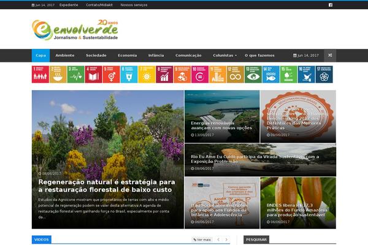This screenshot has width=368, height=245.
Task: Open Benchmarking 2017 ranking article
Action: coord(297,118)
